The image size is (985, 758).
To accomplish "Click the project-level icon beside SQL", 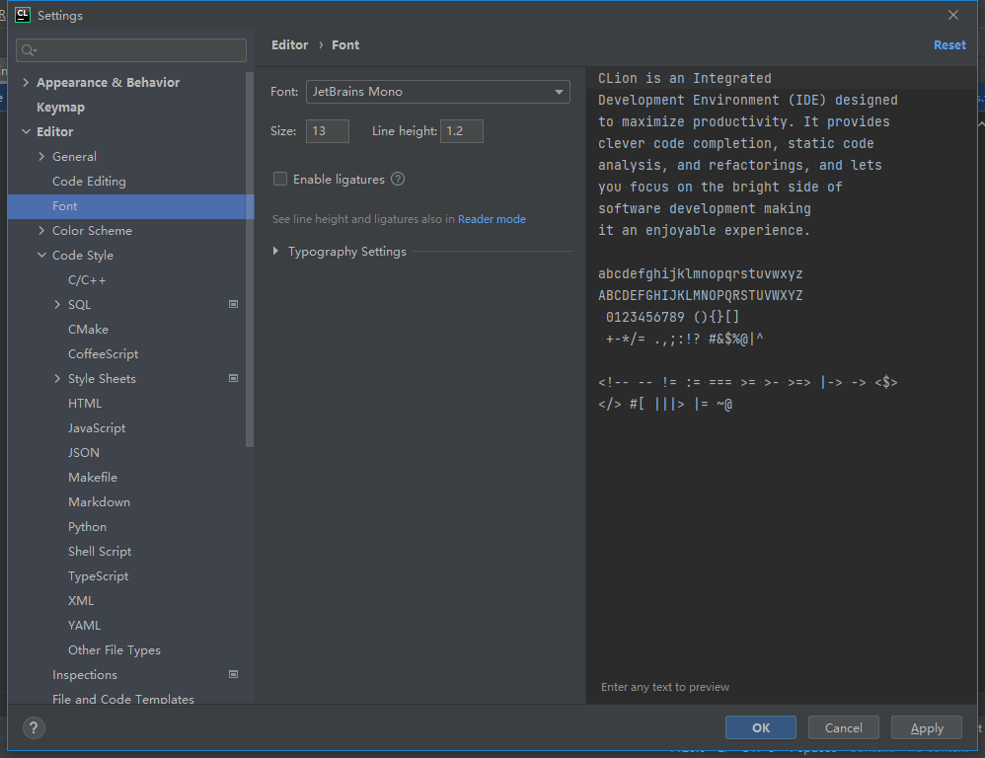I will click(x=233, y=304).
